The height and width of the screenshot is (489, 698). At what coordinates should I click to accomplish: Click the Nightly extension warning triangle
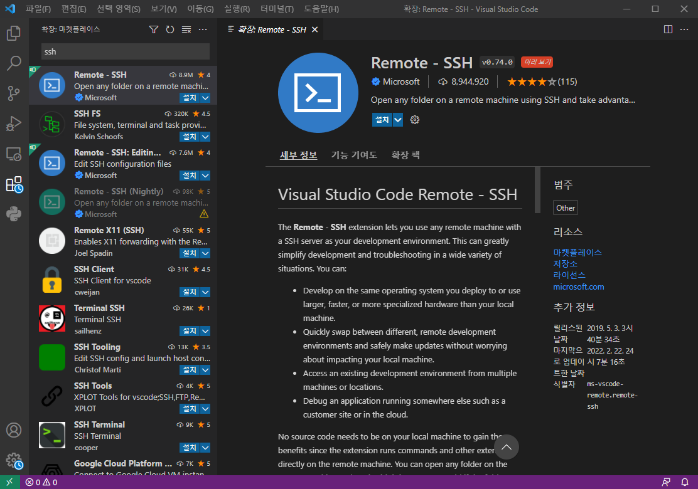(204, 214)
